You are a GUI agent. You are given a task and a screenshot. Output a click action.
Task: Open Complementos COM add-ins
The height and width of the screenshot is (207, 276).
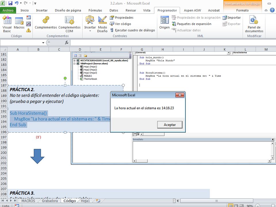(x=69, y=24)
